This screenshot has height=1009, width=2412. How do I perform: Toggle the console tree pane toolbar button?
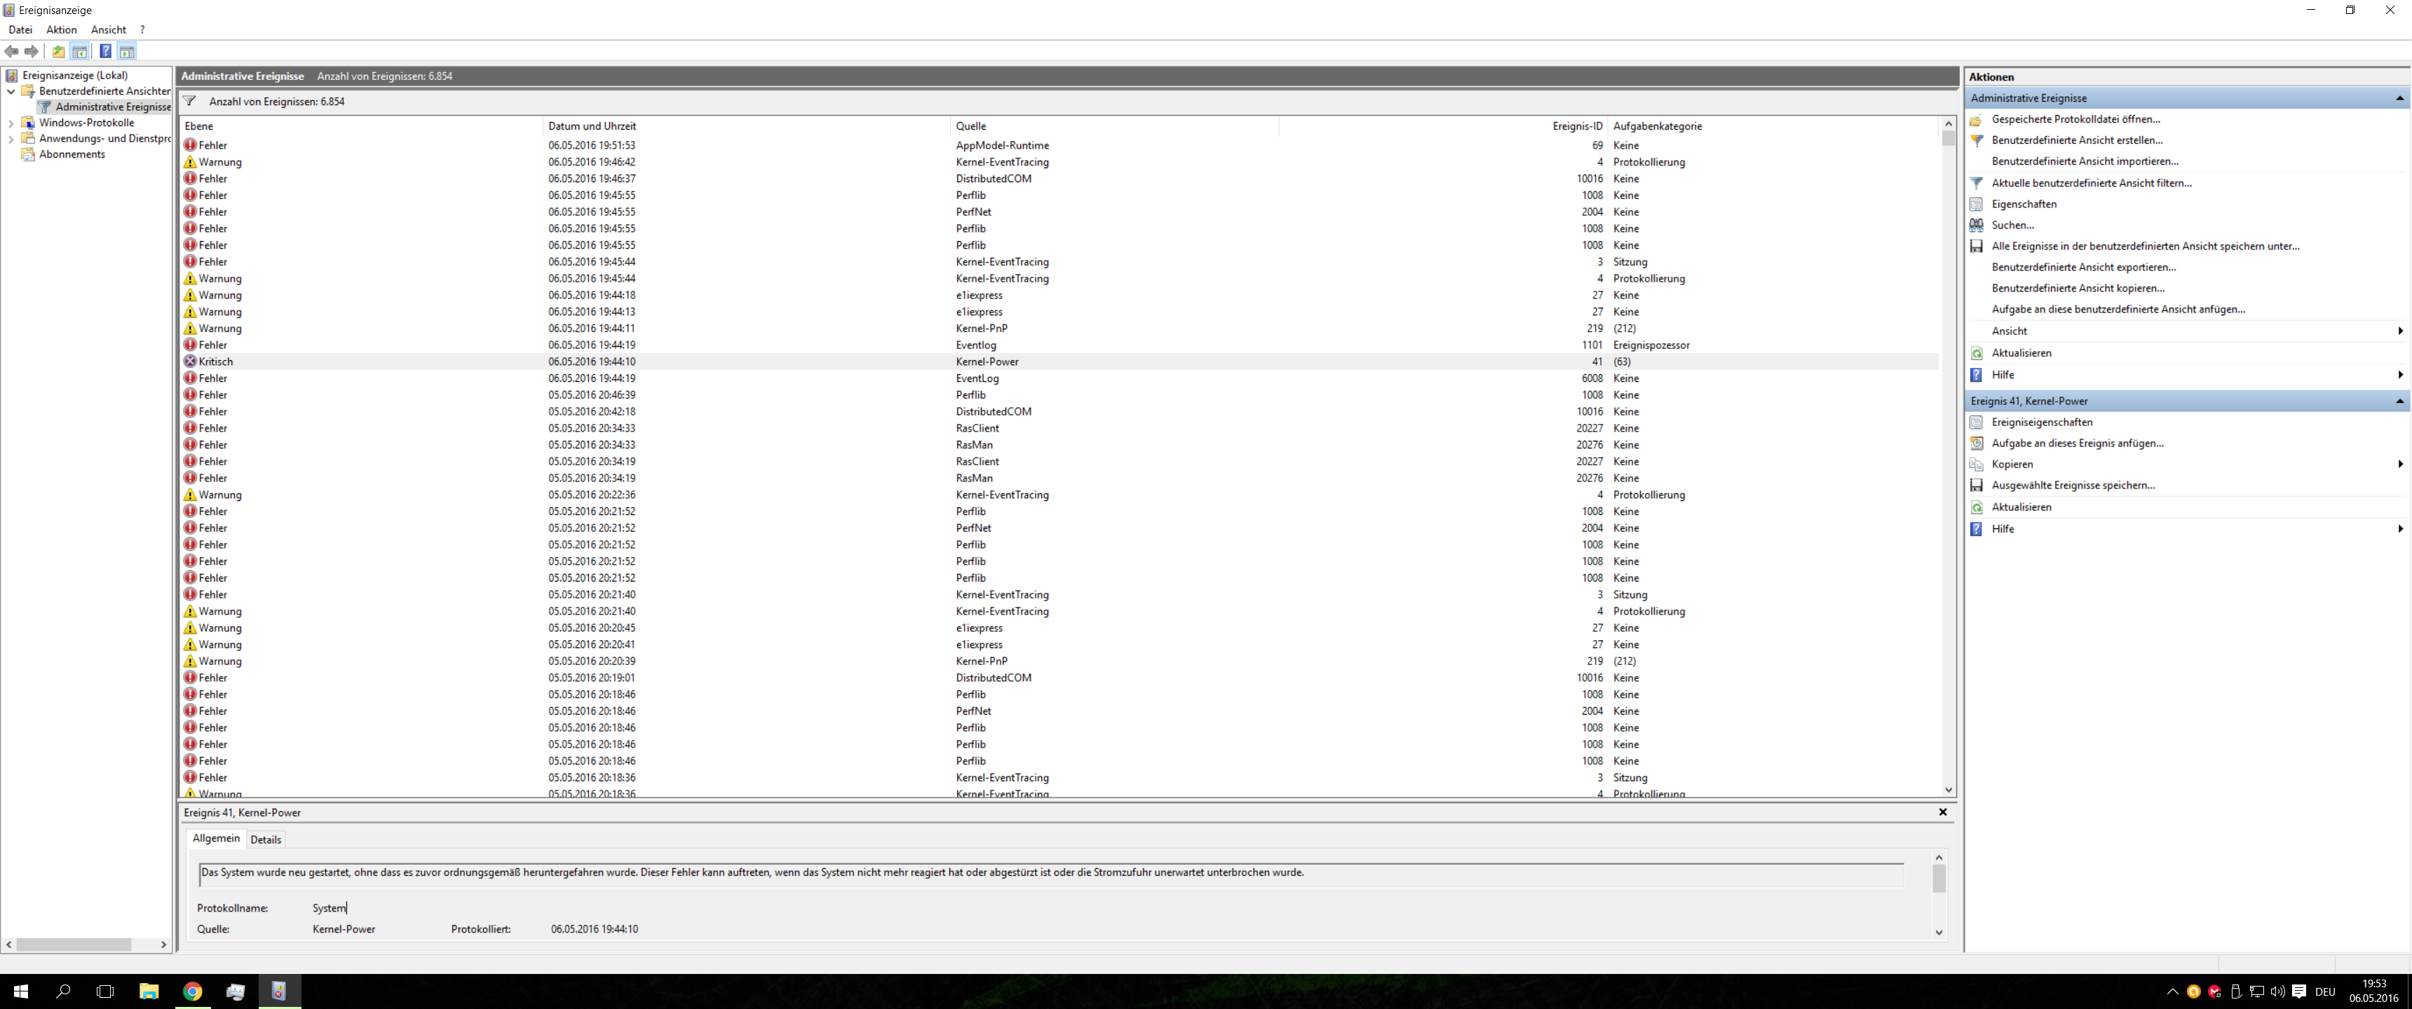pos(80,51)
